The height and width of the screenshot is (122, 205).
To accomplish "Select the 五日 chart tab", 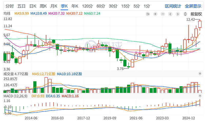I will coord(22,6).
